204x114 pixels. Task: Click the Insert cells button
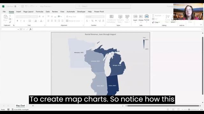coord(135,19)
